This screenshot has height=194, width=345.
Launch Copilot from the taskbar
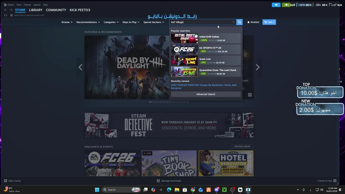coord(153,190)
